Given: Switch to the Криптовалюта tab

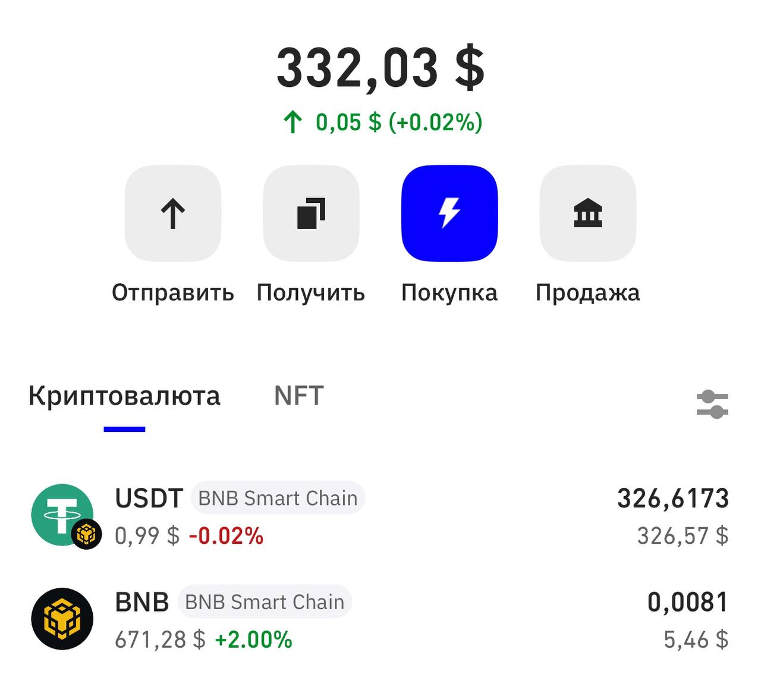Looking at the screenshot, I should point(124,396).
